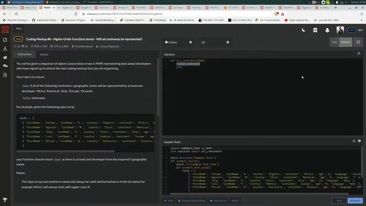Open the bookmark collections icon in header
Screen dimensions: 366x206
[315, 30]
